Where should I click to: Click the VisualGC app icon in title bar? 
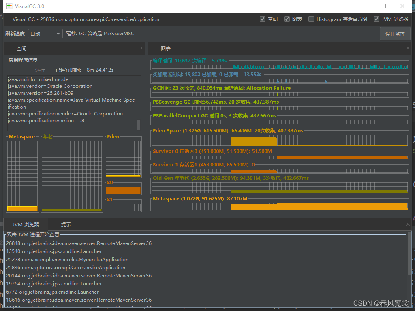coord(10,6)
